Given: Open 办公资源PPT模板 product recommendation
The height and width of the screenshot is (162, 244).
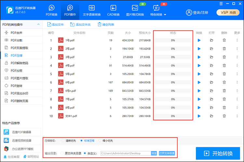Looking at the screenshot, I should pyautogui.click(x=21, y=149).
